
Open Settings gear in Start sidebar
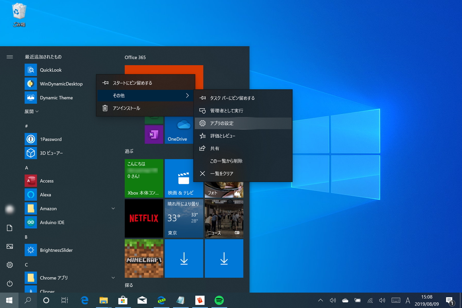coord(10,265)
